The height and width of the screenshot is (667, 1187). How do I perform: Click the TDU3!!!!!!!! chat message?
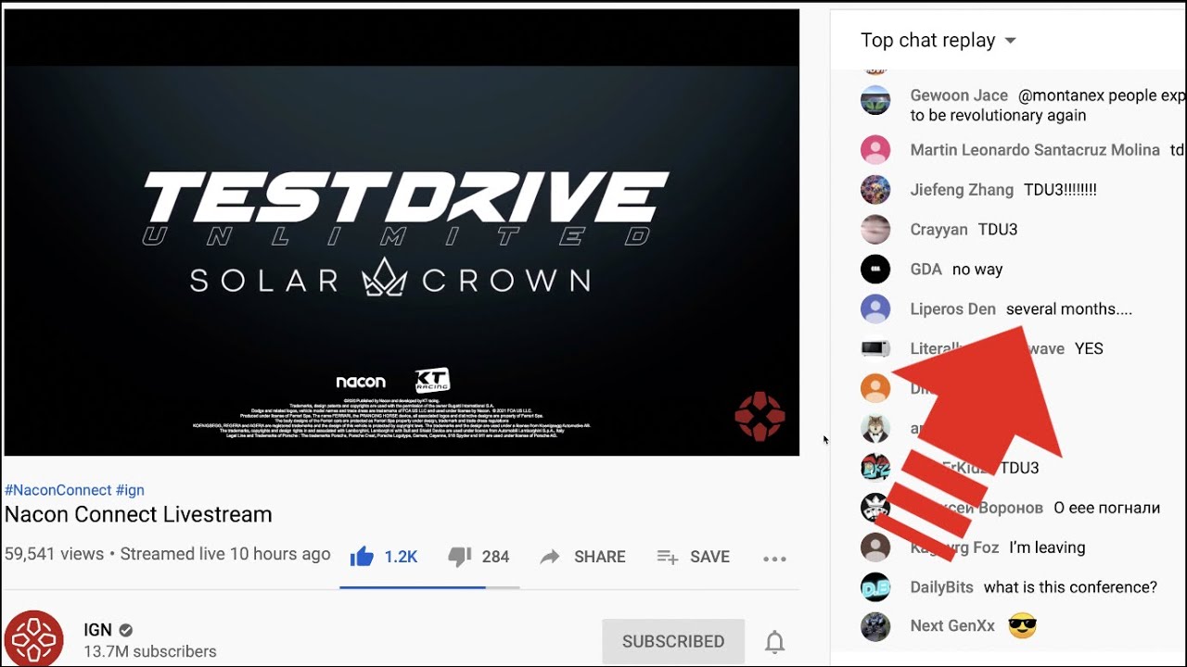(x=1060, y=190)
